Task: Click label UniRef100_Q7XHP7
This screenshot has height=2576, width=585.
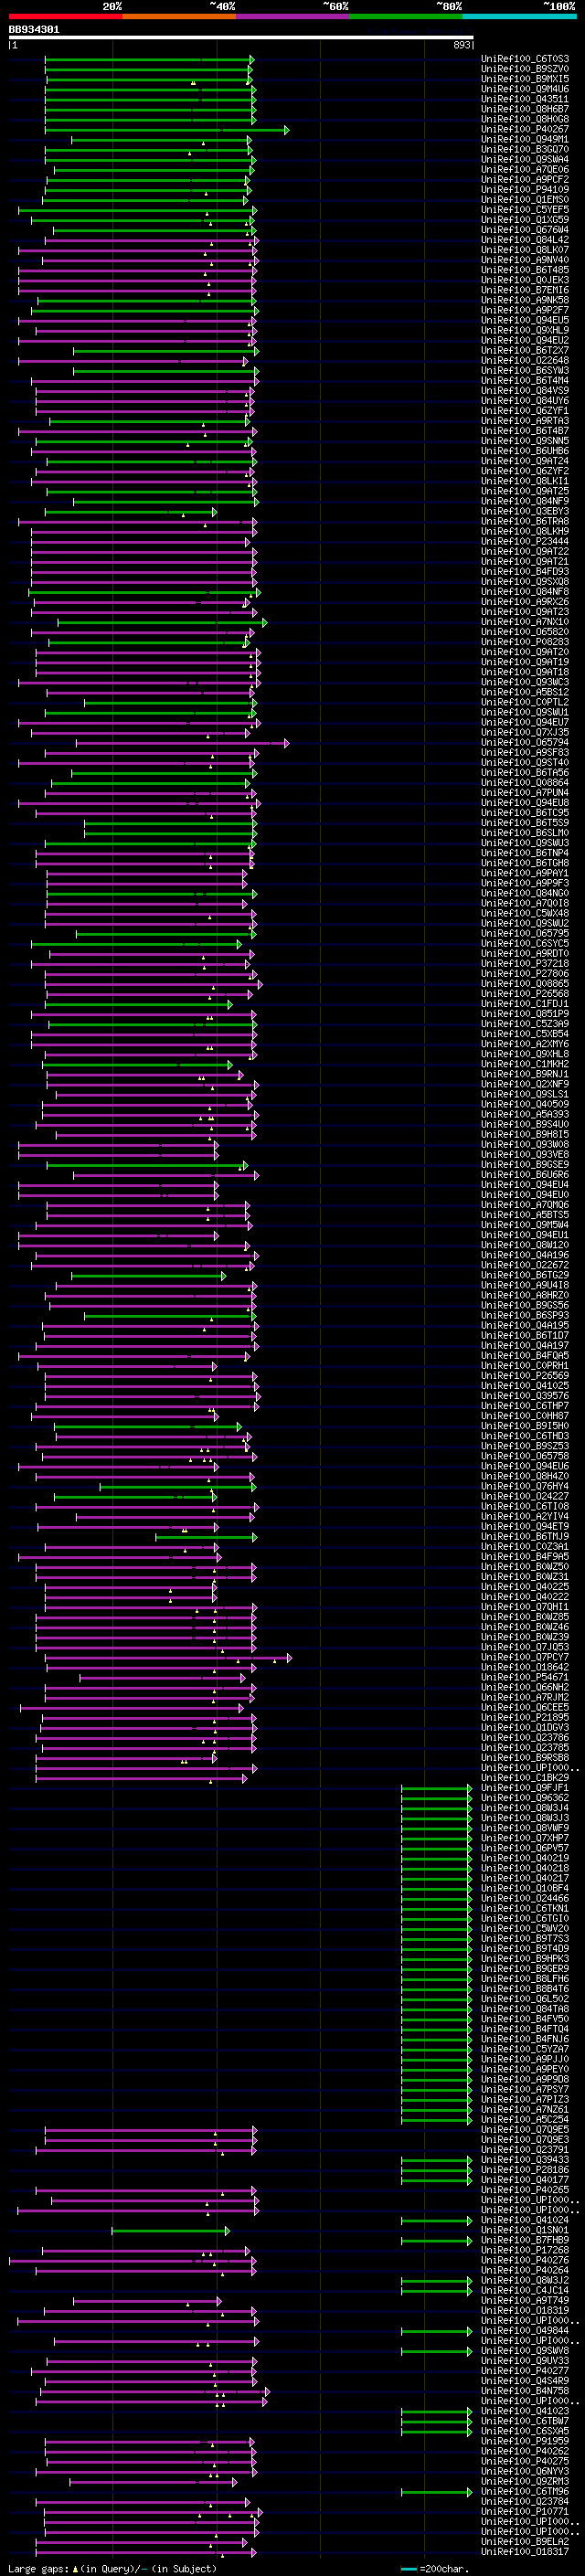Action: (x=525, y=1838)
